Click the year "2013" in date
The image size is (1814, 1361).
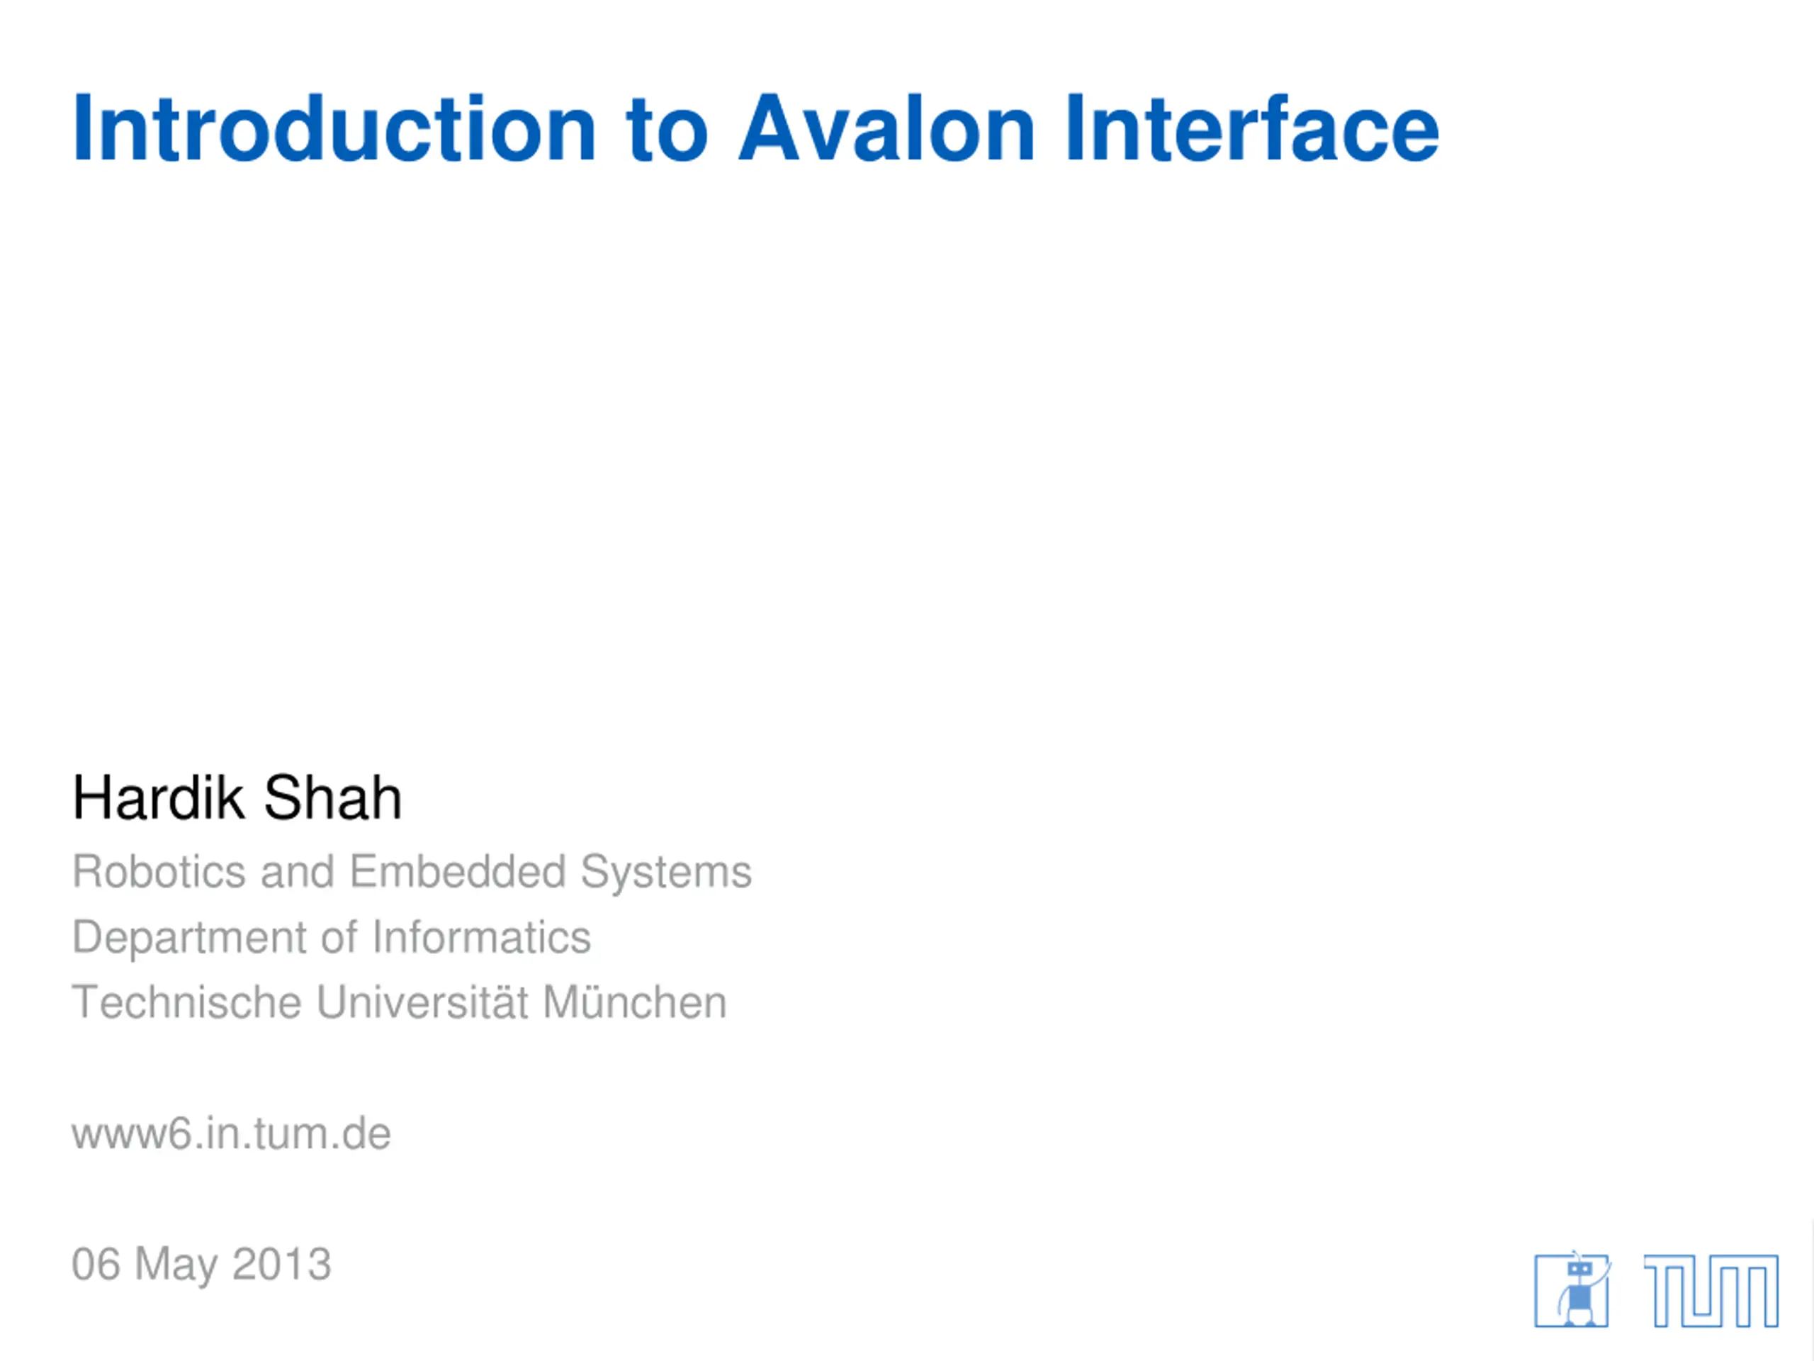[x=282, y=1264]
